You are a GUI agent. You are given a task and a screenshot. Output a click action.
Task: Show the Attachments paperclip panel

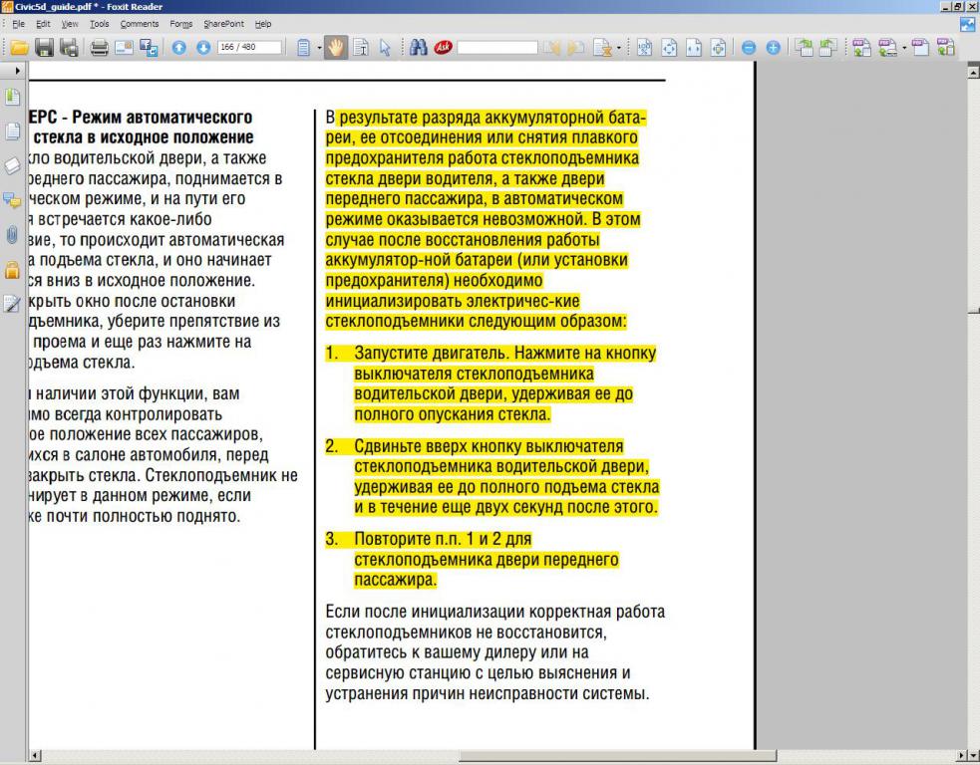point(12,235)
